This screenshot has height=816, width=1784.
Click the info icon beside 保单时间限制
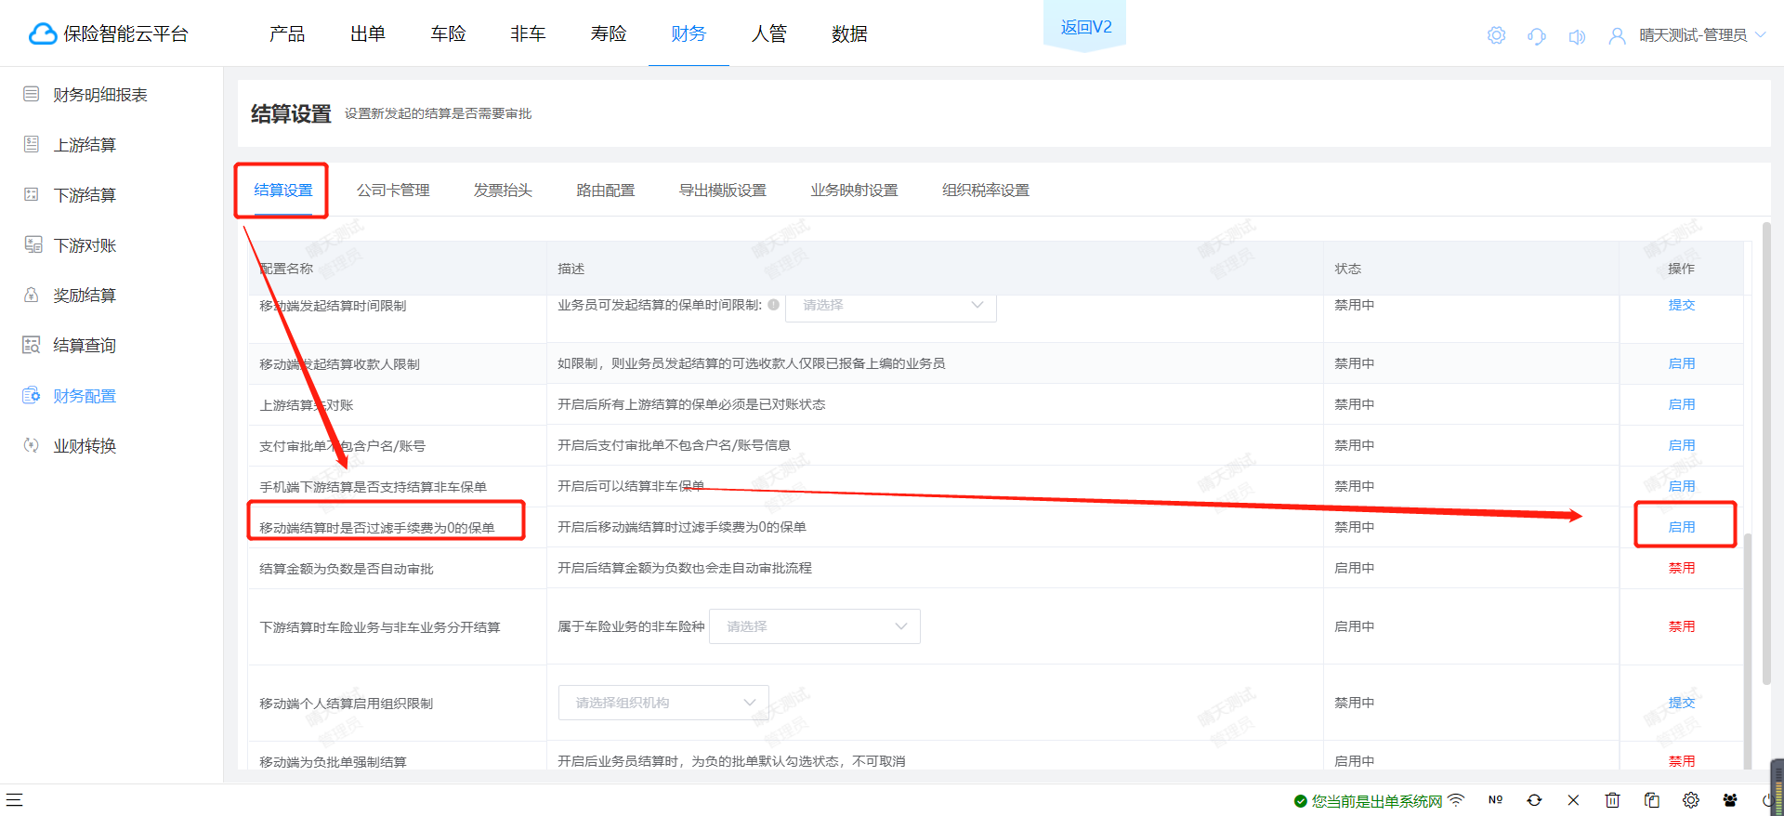(x=773, y=305)
